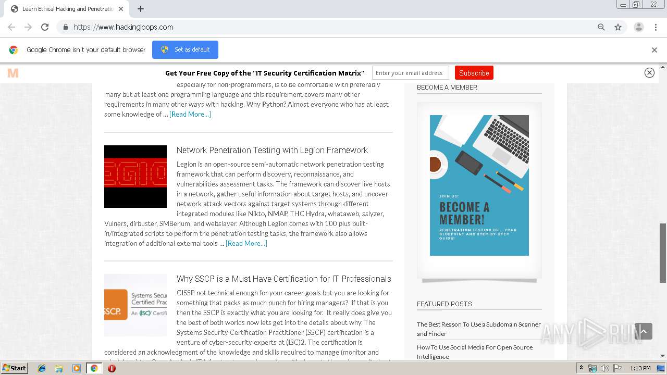Screen dimensions: 667x375
Task: Click the address bar URL
Action: [123, 27]
